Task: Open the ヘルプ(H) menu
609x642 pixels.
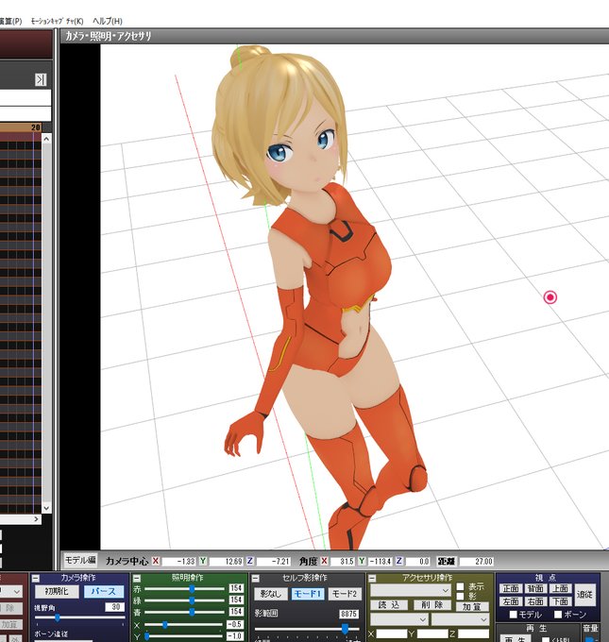Action: (108, 21)
